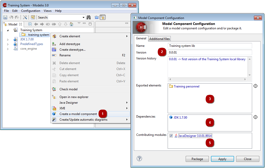Open the Search combo box dropdown arrow
Screen dimensions: 265x168
tap(83, 17)
